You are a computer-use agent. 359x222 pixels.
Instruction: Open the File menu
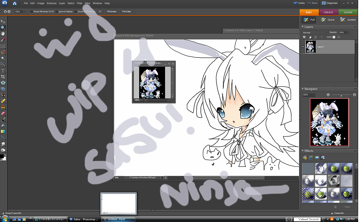point(26,3)
